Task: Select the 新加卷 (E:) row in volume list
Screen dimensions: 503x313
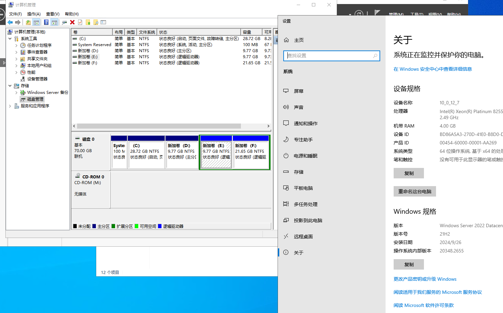Action: point(172,57)
